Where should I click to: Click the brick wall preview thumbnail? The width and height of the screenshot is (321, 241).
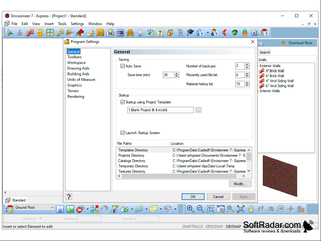click(x=280, y=176)
